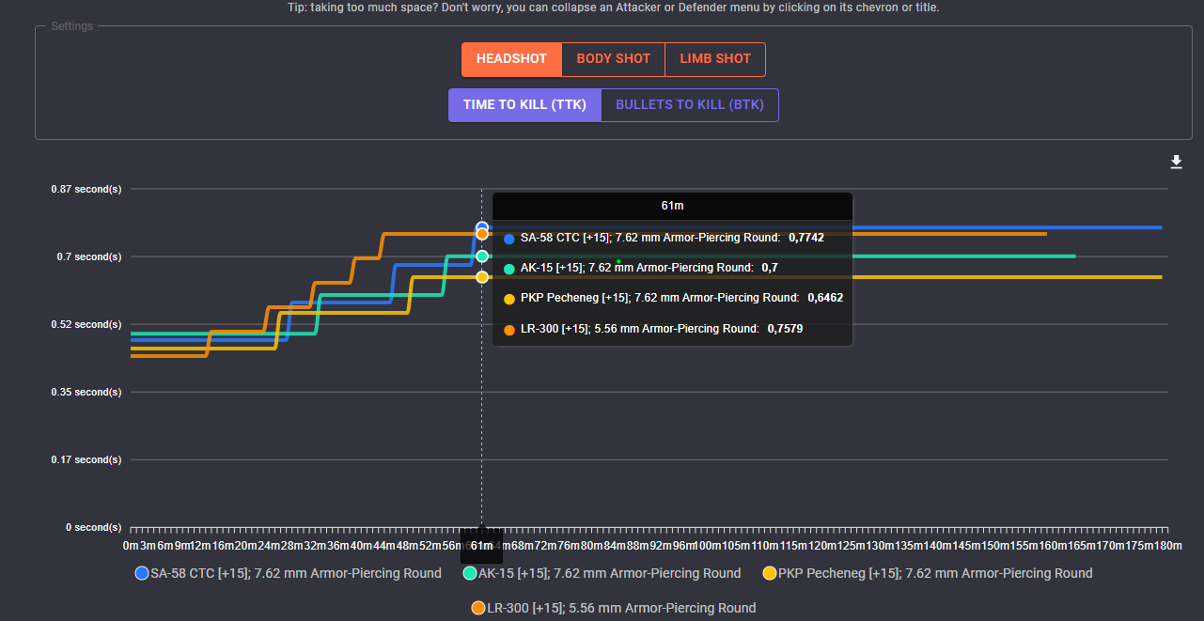Open the Bullets To Kill (BTK) tab
Viewport: 1204px width, 621px height.
click(690, 105)
